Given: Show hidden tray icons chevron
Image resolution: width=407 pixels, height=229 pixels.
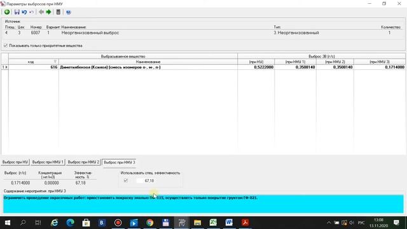Looking at the screenshot, I should pyautogui.click(x=329, y=223).
